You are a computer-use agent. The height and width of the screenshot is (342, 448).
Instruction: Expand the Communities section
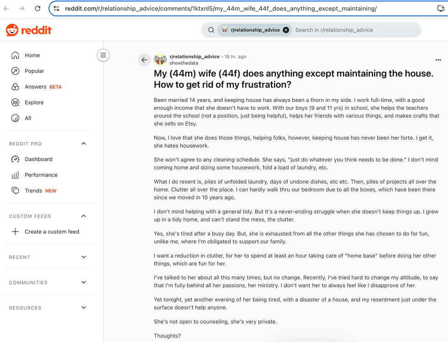[84, 282]
